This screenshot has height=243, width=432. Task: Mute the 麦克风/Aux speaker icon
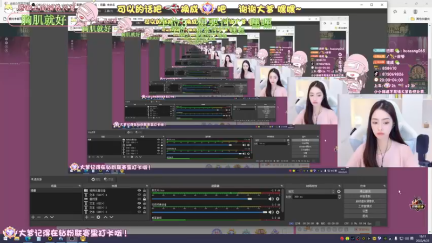271,199
